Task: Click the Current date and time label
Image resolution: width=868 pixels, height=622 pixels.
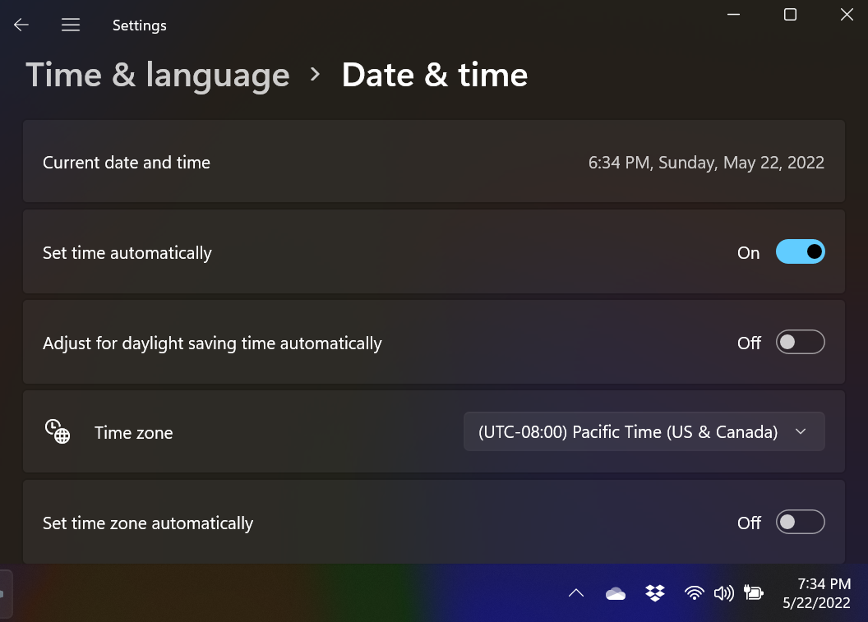Action: coord(127,162)
